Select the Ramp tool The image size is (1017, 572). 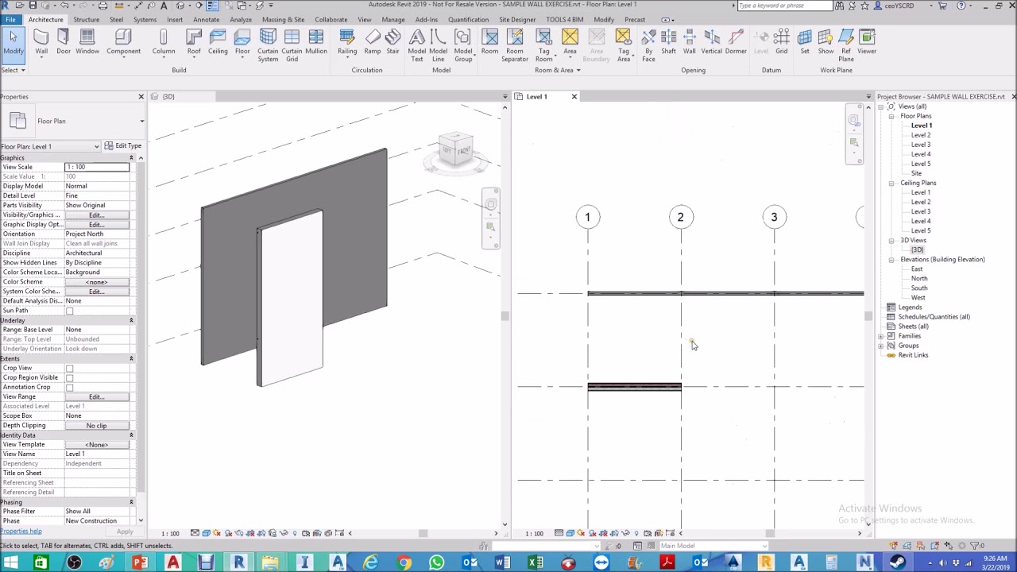point(372,42)
